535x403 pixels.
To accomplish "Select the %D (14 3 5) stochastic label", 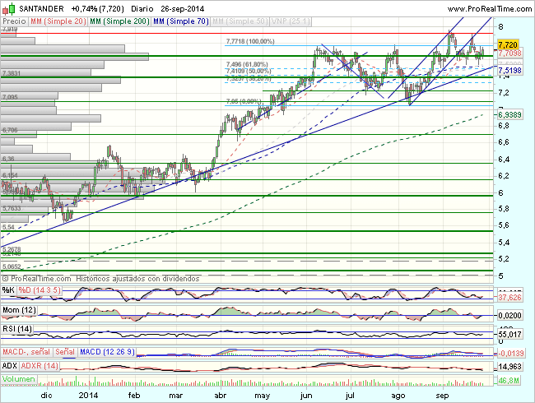I will (x=40, y=290).
